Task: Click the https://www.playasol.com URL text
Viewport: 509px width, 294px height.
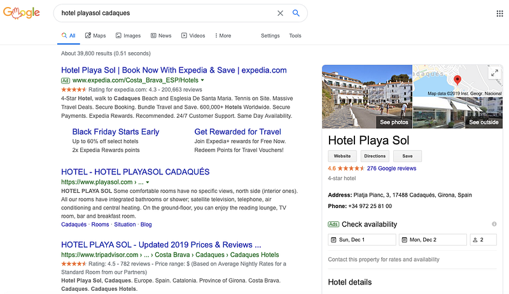Action: (97, 182)
